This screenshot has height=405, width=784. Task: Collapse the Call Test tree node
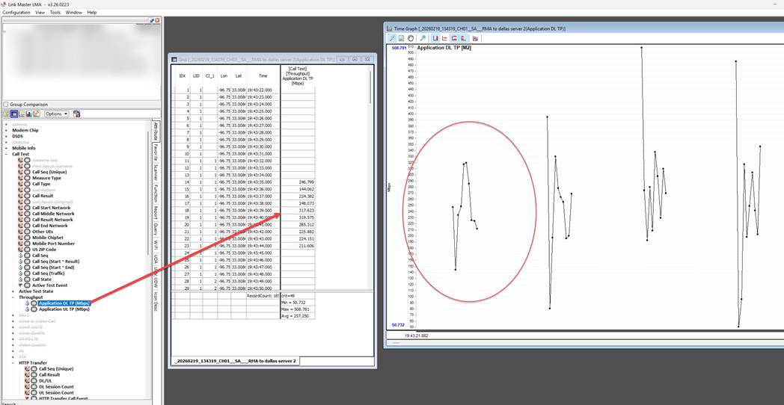click(x=6, y=154)
